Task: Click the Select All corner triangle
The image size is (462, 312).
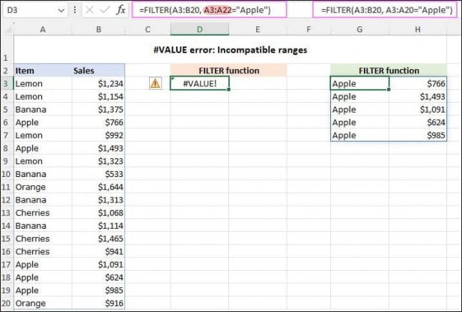Action: point(8,29)
